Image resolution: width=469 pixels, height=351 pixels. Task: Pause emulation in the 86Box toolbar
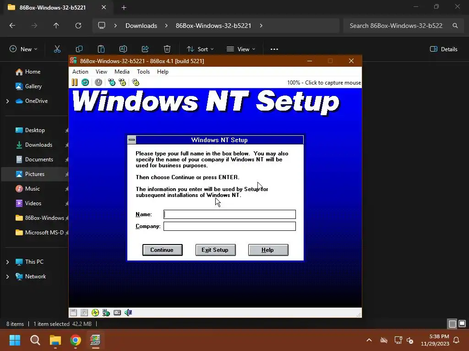click(x=75, y=82)
